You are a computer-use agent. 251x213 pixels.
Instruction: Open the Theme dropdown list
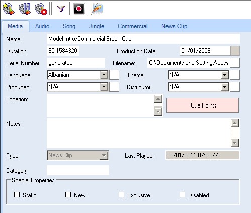225,75
